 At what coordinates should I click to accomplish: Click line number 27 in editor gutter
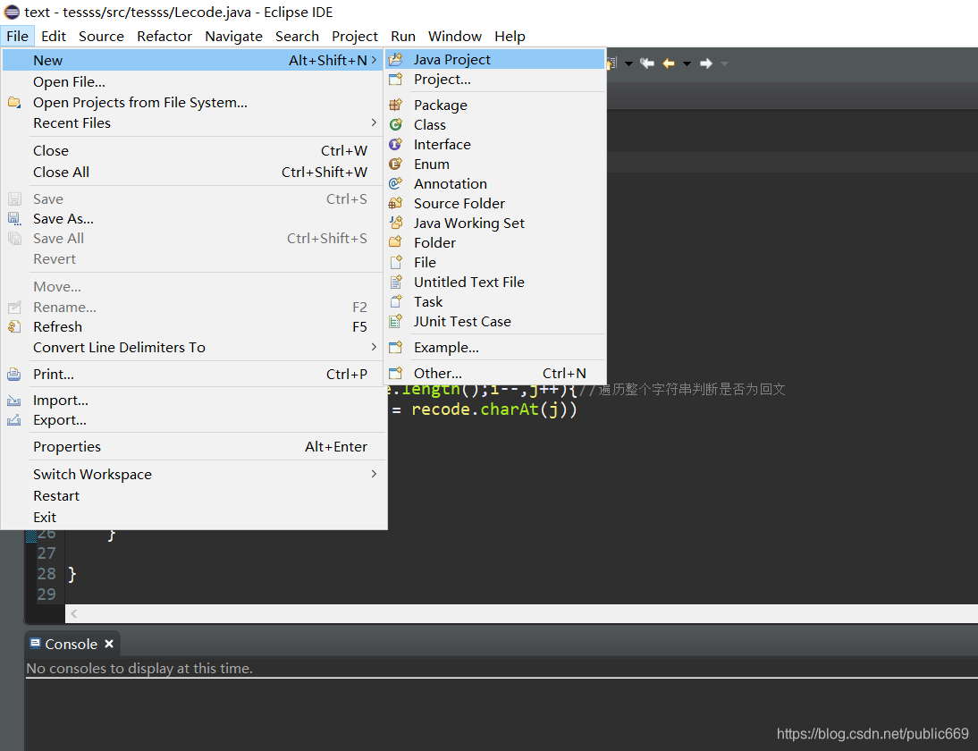pyautogui.click(x=46, y=553)
